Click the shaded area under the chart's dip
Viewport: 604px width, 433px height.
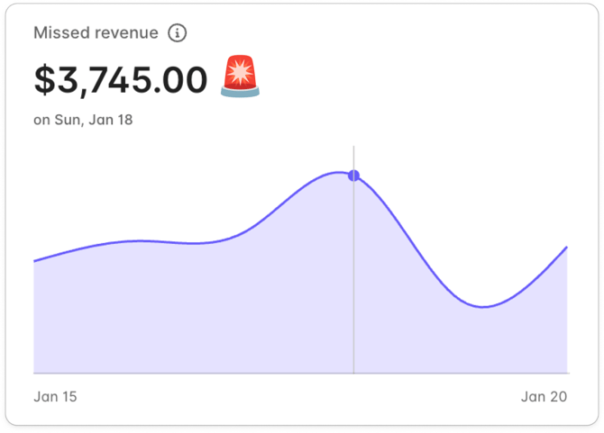point(485,342)
